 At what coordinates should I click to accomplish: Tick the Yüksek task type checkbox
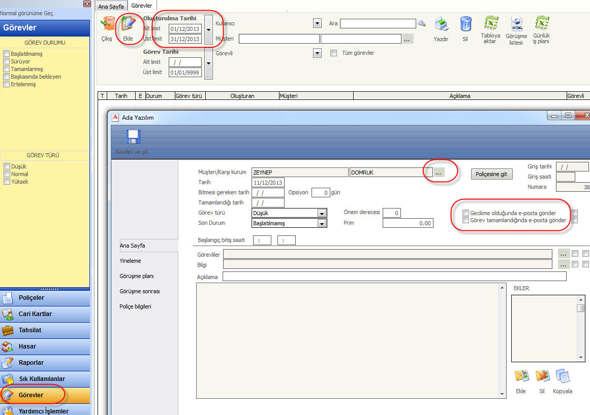7,182
